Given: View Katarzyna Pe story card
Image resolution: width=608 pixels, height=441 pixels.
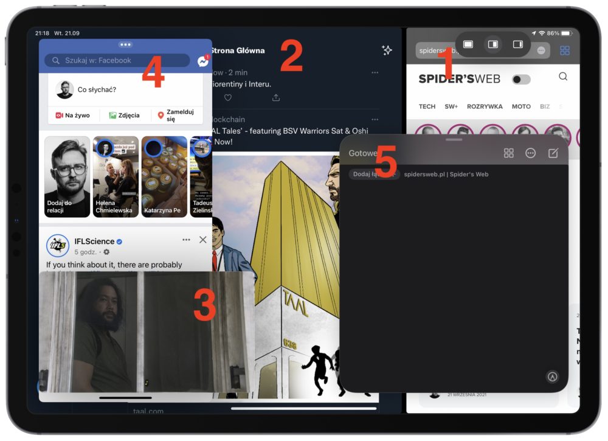Looking at the screenshot, I should pyautogui.click(x=164, y=177).
